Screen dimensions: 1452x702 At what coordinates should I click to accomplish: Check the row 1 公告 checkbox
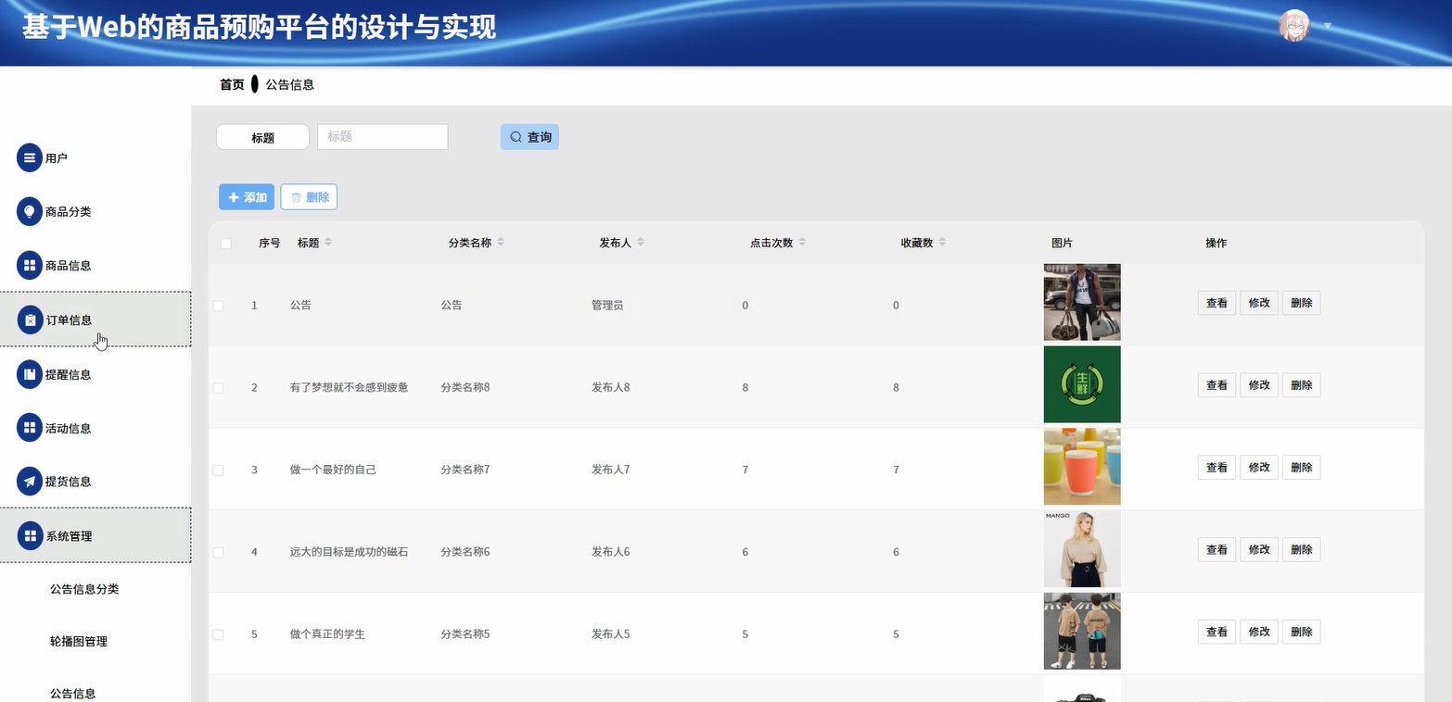point(218,306)
